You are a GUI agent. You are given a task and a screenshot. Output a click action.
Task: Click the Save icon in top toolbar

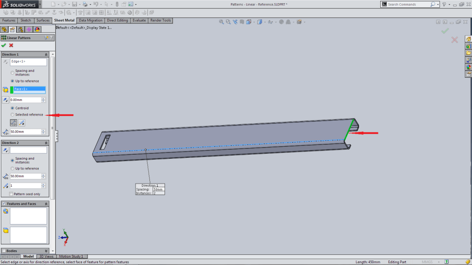[x=73, y=4]
